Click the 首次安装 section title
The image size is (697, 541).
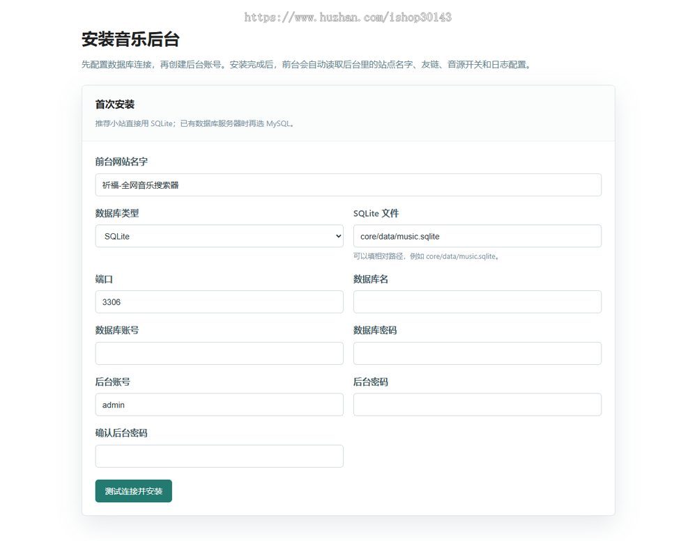click(x=115, y=104)
